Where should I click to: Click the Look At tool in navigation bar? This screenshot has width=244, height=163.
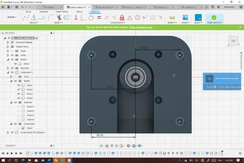coord(107,146)
